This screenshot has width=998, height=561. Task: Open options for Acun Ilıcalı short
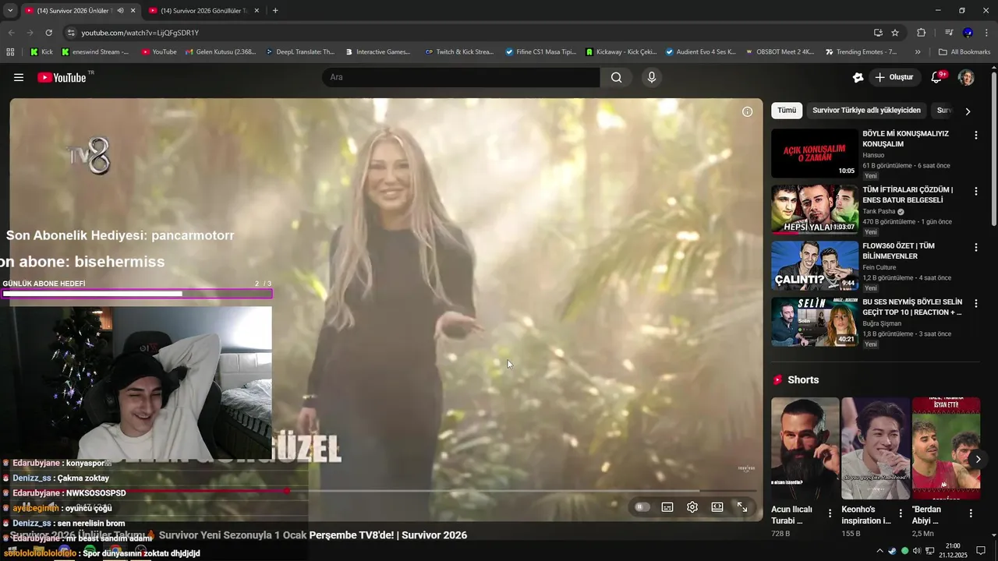click(x=830, y=514)
